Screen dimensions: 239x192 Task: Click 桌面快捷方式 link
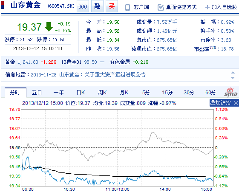(x=181, y=7)
